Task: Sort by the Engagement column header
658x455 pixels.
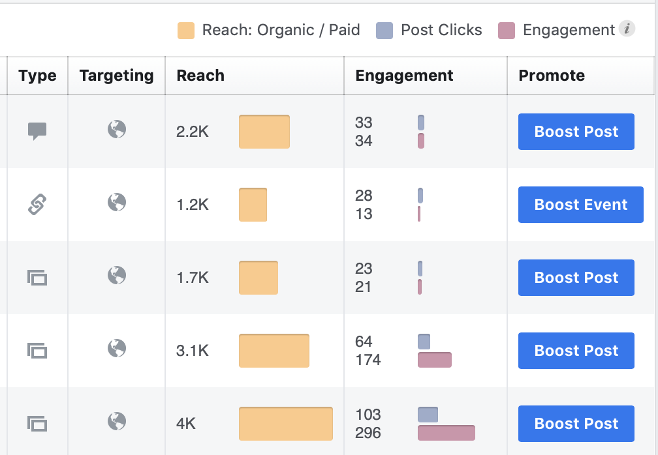Action: coord(404,76)
